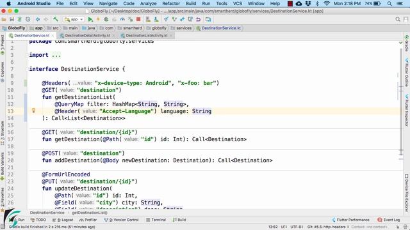Select the services folder breadcrumb
This screenshot has height=230, width=410.
[181, 28]
